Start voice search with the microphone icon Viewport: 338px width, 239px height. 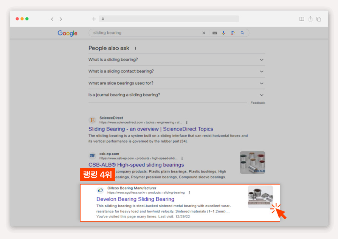coord(223,33)
